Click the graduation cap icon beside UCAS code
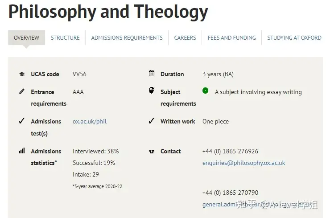Screen dimensions: 326x218 pyautogui.click(x=22, y=74)
